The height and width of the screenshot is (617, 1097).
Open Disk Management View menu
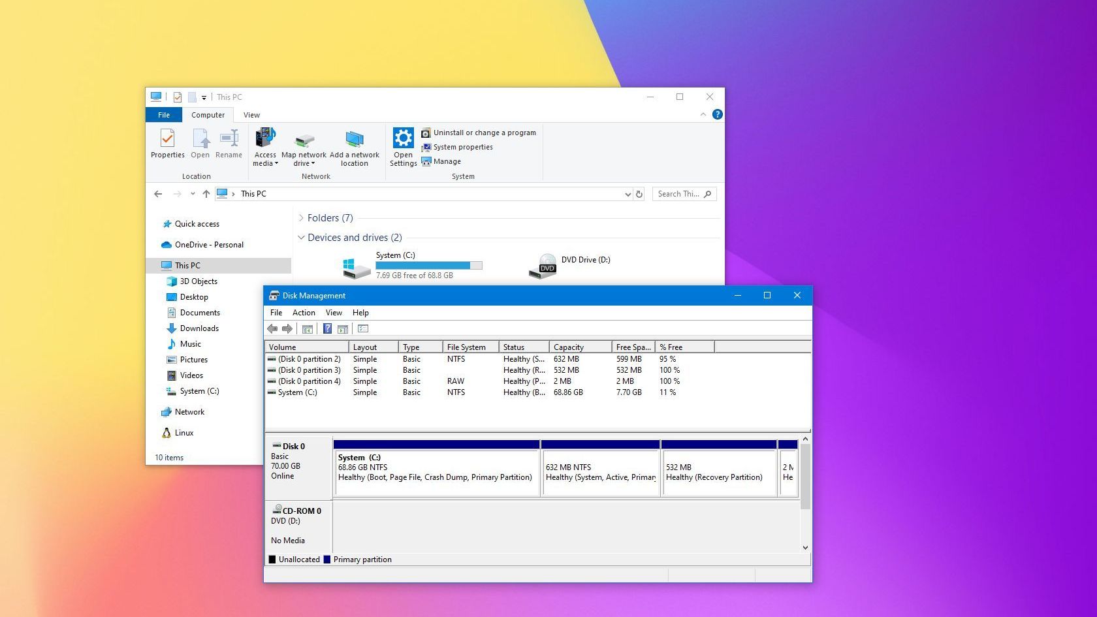click(334, 313)
